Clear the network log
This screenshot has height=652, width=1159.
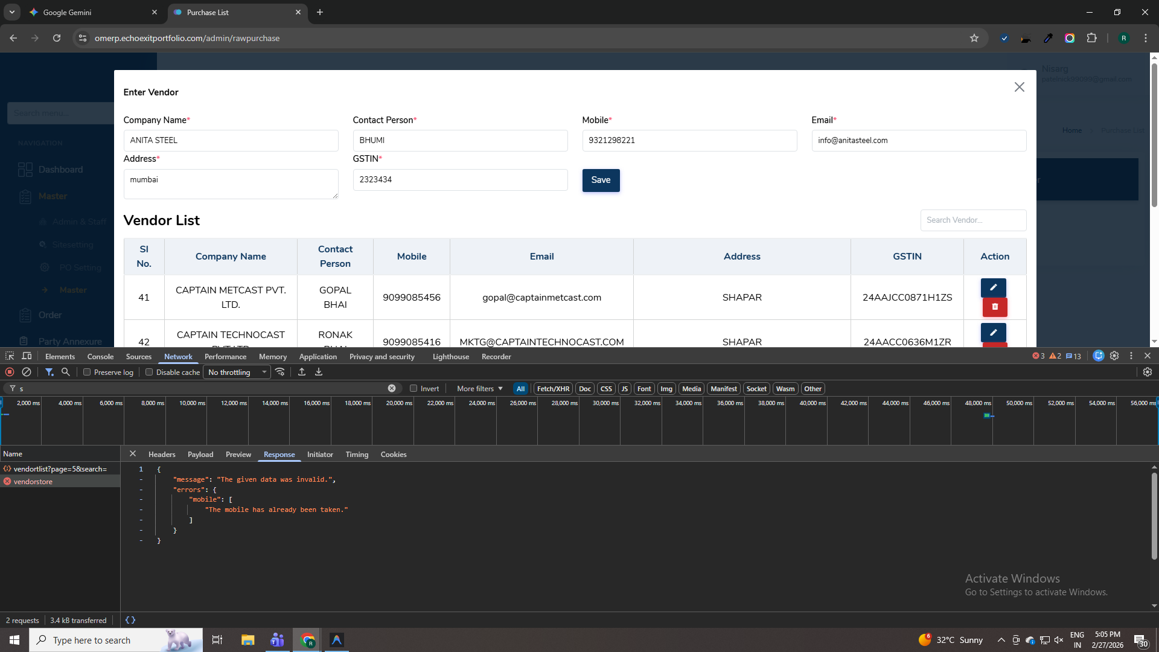point(27,372)
